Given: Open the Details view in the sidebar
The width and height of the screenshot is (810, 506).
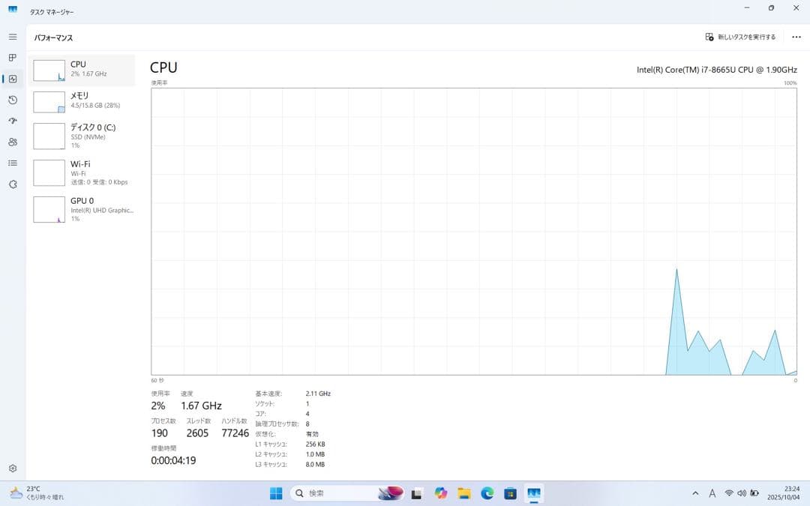Looking at the screenshot, I should click(x=12, y=163).
